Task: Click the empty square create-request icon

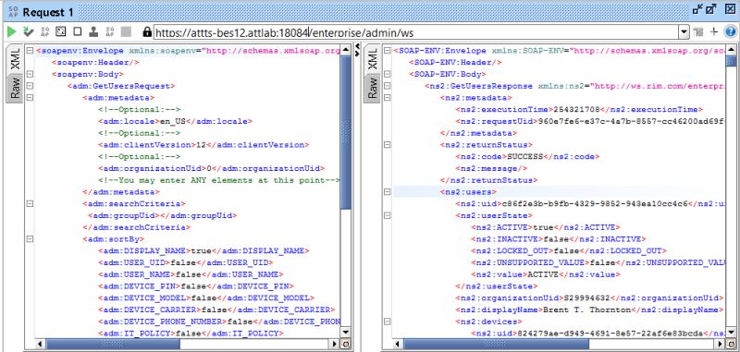Action: (78, 32)
